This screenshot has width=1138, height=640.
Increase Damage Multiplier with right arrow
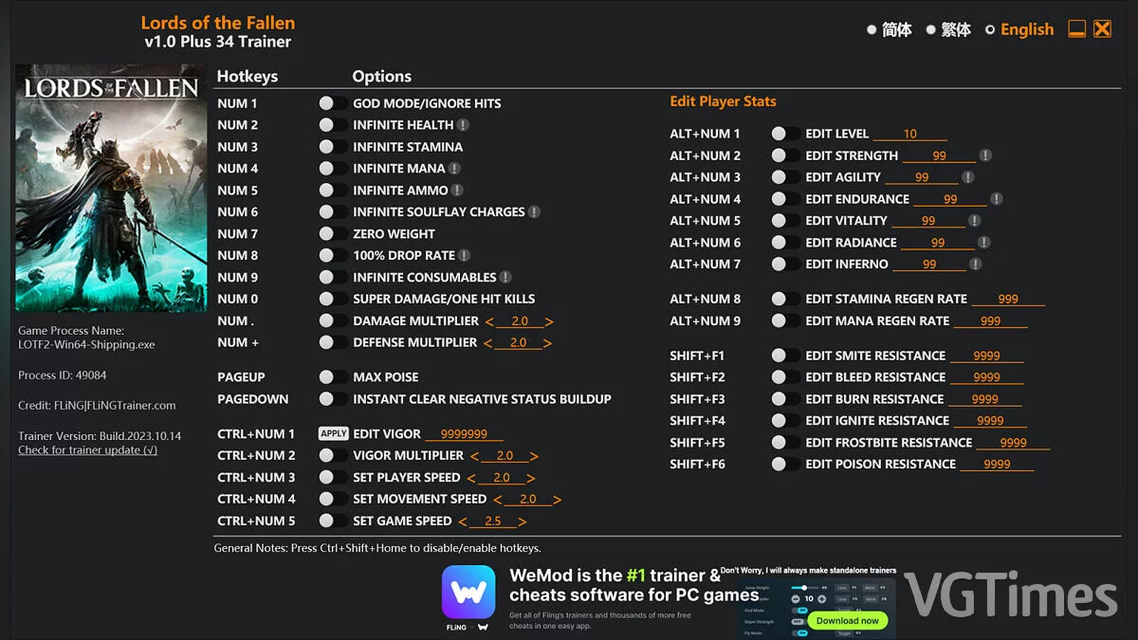point(549,321)
